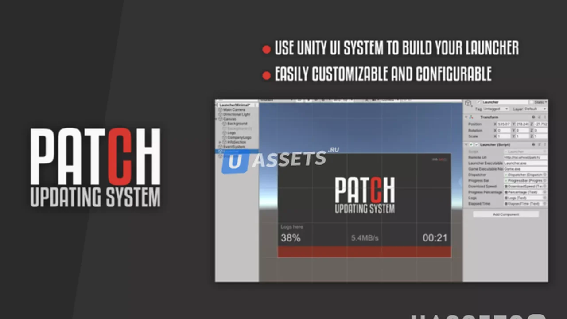Click the Position X field
The width and height of the screenshot is (567, 319).
coord(504,124)
